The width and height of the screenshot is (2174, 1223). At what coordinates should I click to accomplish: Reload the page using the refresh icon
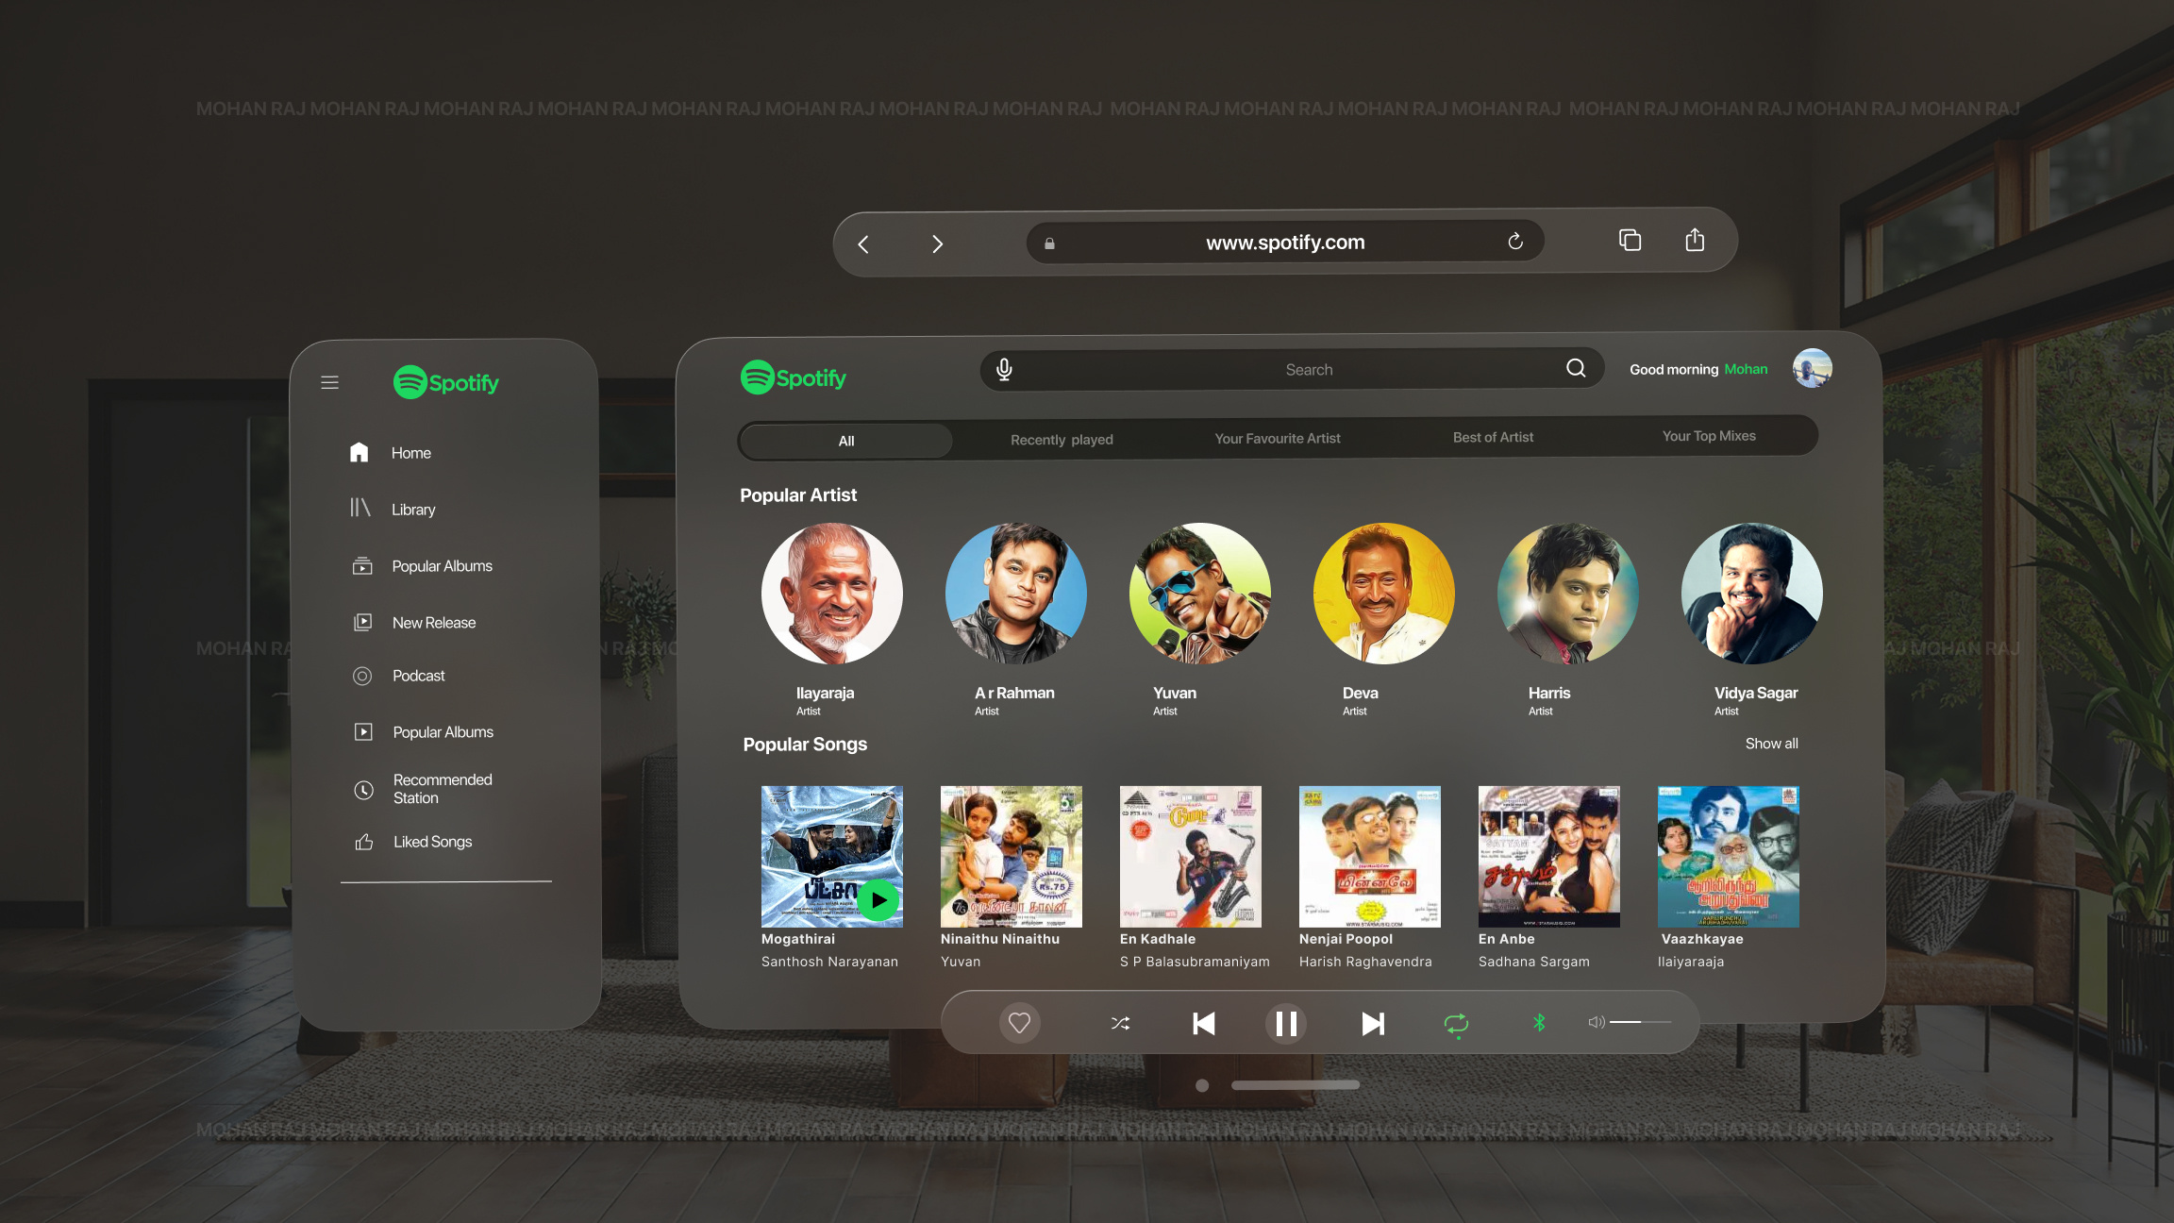click(x=1514, y=242)
